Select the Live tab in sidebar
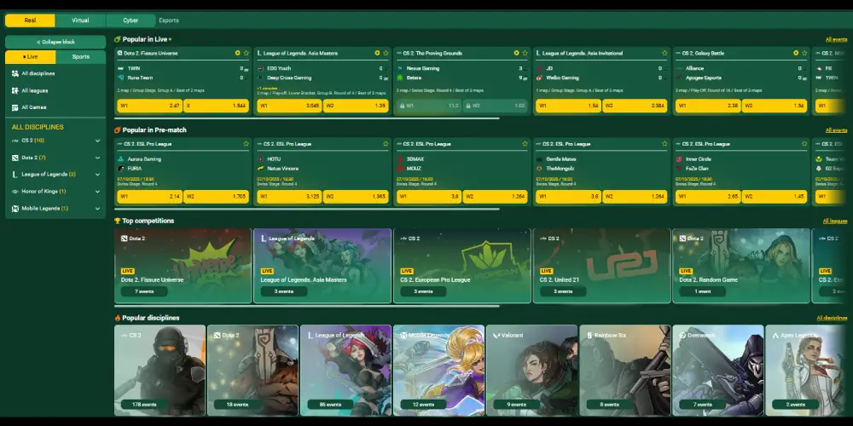The image size is (853, 426). [x=31, y=57]
